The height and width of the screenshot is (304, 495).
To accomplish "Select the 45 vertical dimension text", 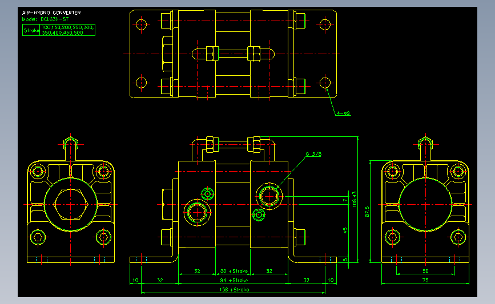I will point(345,230).
